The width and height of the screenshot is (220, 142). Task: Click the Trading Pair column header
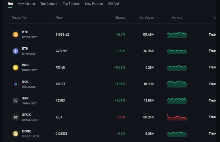click(19, 18)
